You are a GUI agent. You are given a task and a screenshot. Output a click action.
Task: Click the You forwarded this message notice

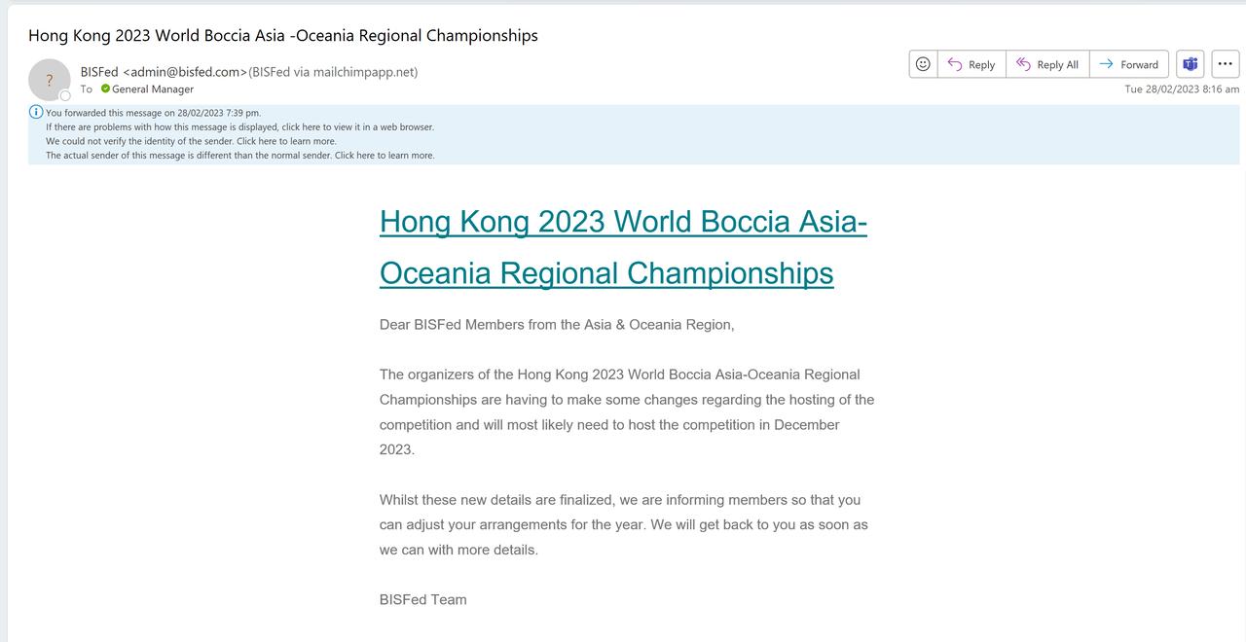(153, 113)
